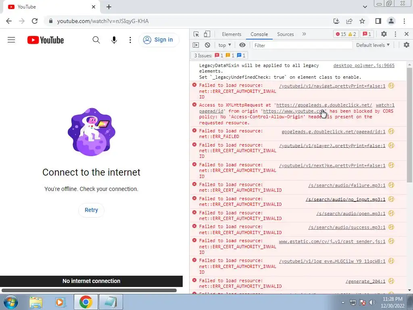Show hidden tray icons arrow

[343, 302]
